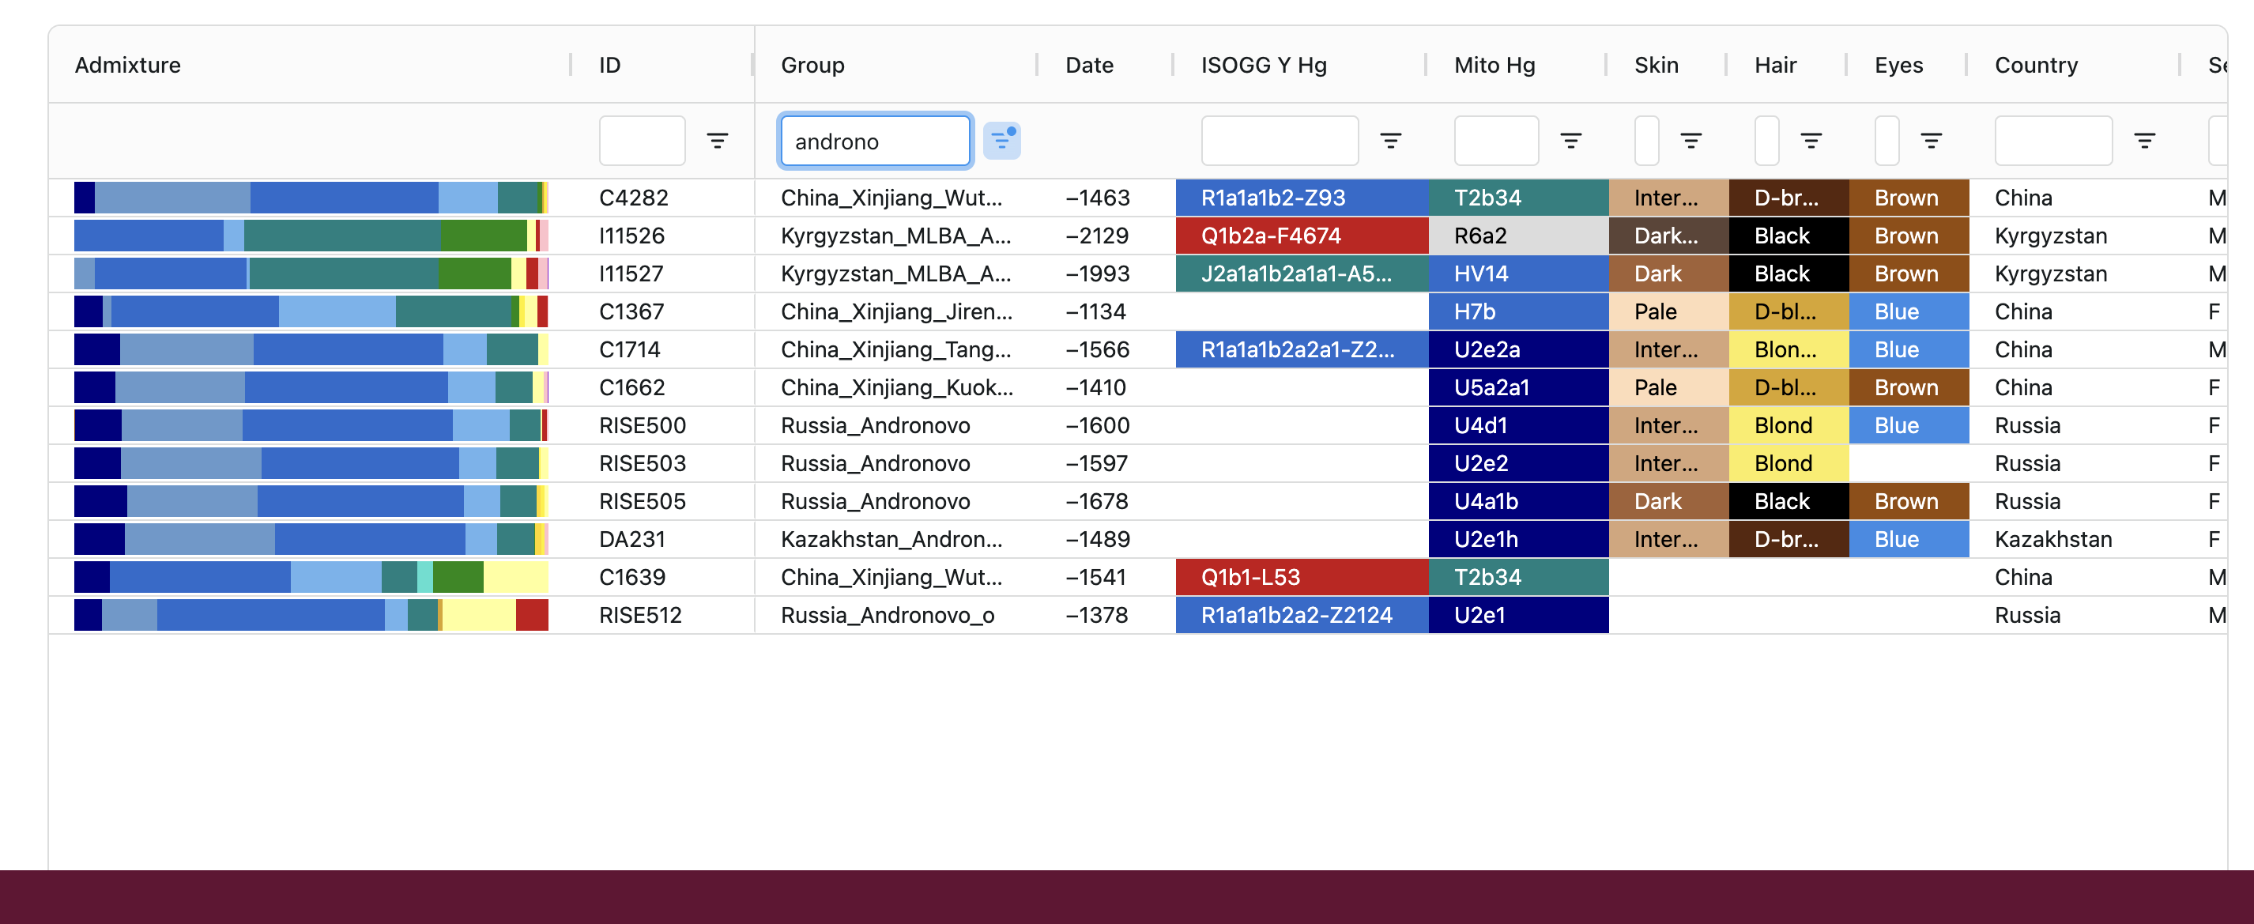This screenshot has width=2254, height=924.
Task: Sort by the Group column header
Action: [x=813, y=65]
